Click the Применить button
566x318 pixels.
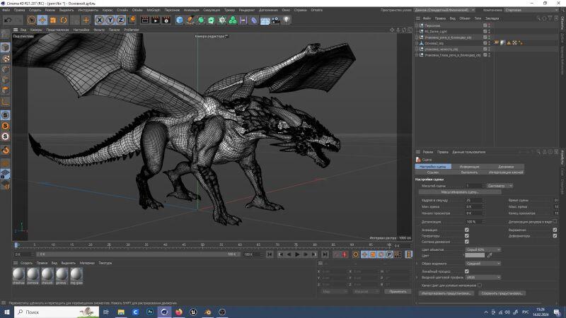point(398,291)
